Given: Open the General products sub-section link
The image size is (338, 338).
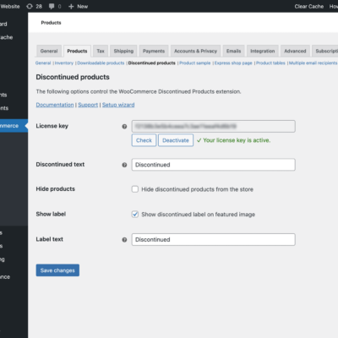Looking at the screenshot, I should pos(43,63).
